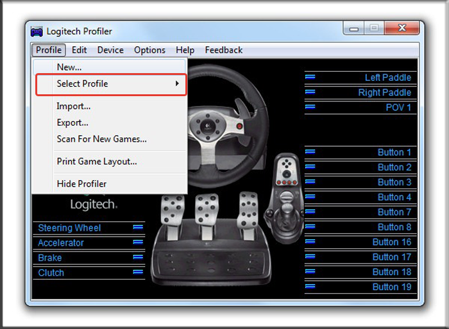449x329 pixels.
Task: Click the Brake blue indicator icon
Action: click(138, 257)
